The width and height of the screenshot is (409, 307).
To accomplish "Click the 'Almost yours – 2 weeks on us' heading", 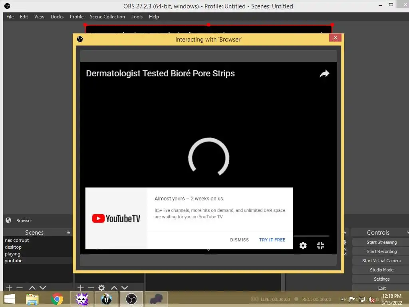I will click(189, 199).
